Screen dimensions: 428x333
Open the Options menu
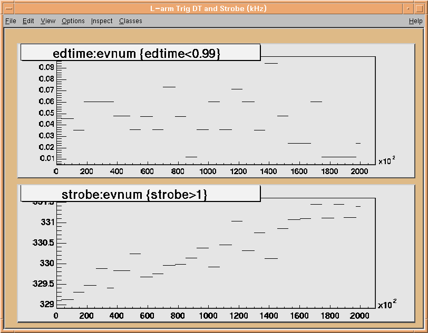click(x=73, y=21)
